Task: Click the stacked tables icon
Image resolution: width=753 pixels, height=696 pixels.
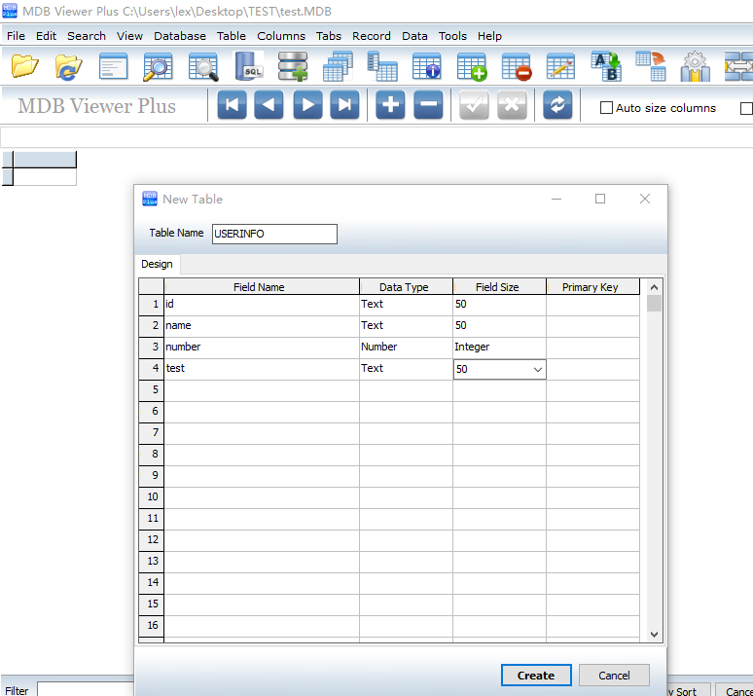Action: coord(338,66)
